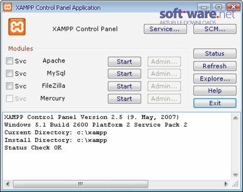Start the FileZilla module
The image size is (243, 192).
coord(125,86)
